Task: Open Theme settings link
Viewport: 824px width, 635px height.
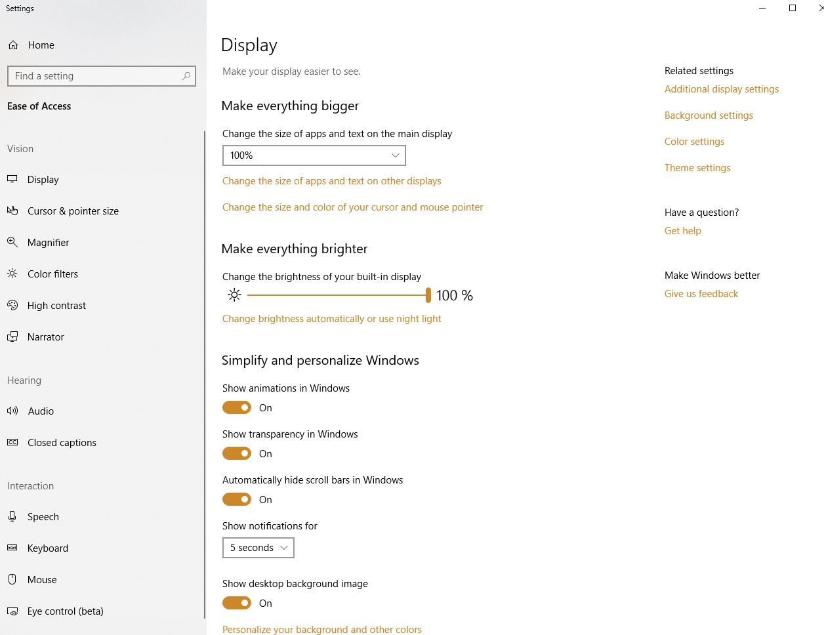Action: tap(697, 167)
